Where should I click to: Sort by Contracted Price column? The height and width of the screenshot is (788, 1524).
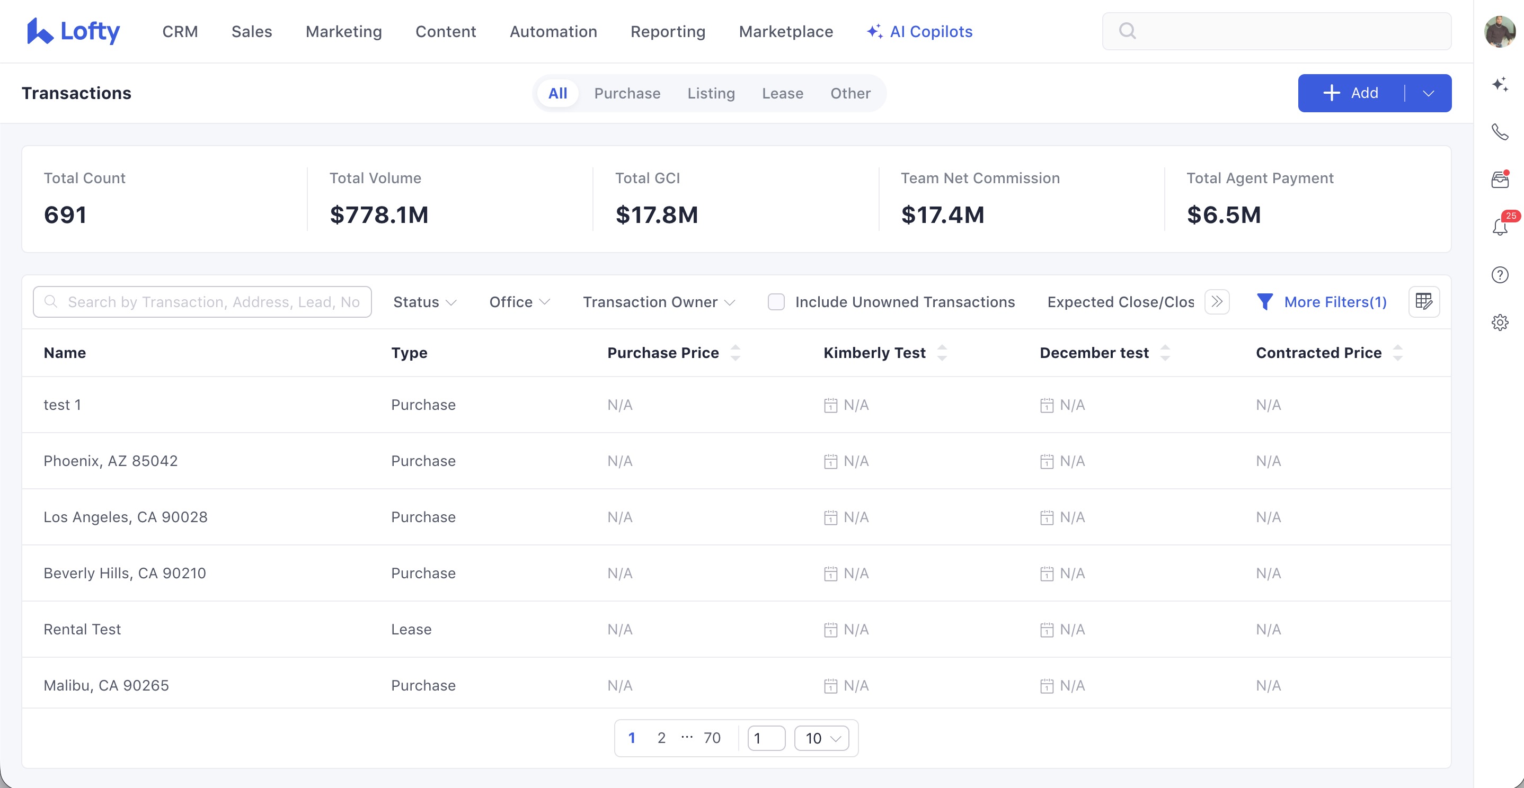coord(1397,353)
